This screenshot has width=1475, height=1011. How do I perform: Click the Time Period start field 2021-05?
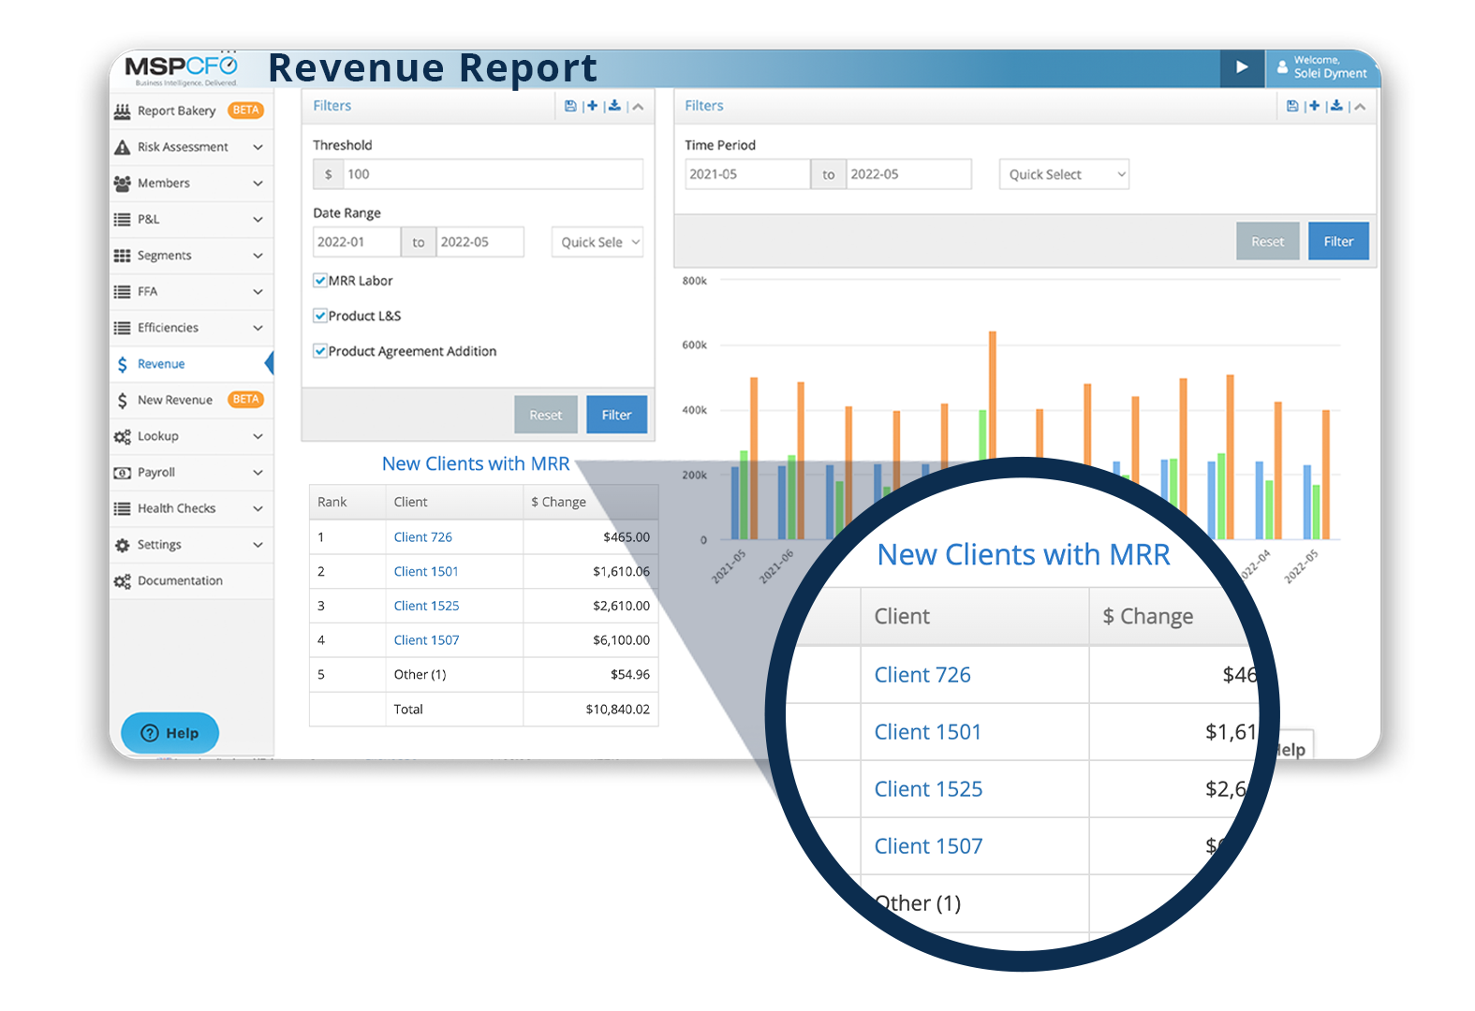pos(747,174)
